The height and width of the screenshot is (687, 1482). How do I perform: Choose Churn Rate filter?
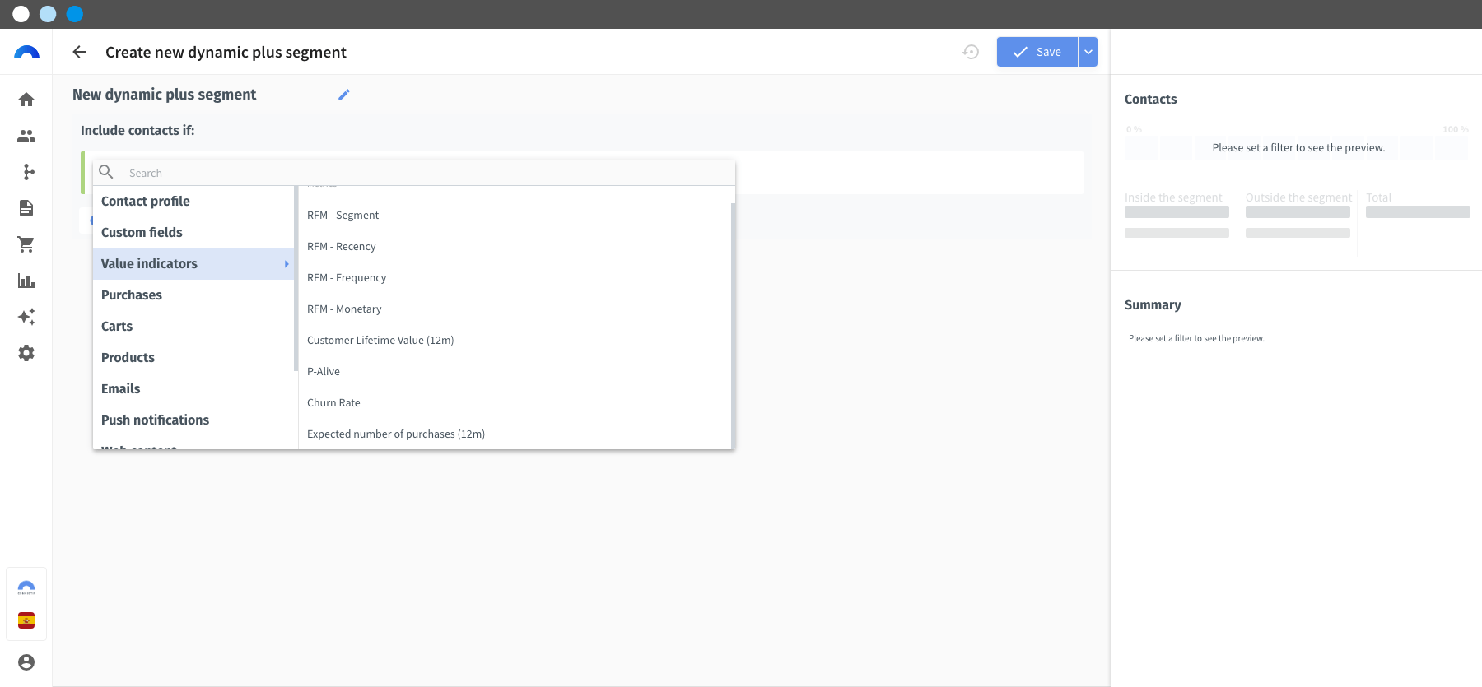[x=515, y=403]
